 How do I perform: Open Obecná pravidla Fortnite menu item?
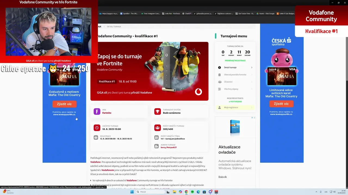[235, 75]
